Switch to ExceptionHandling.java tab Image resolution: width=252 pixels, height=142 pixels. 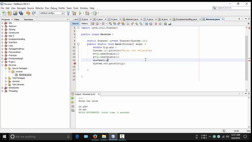pyautogui.click(x=186, y=19)
